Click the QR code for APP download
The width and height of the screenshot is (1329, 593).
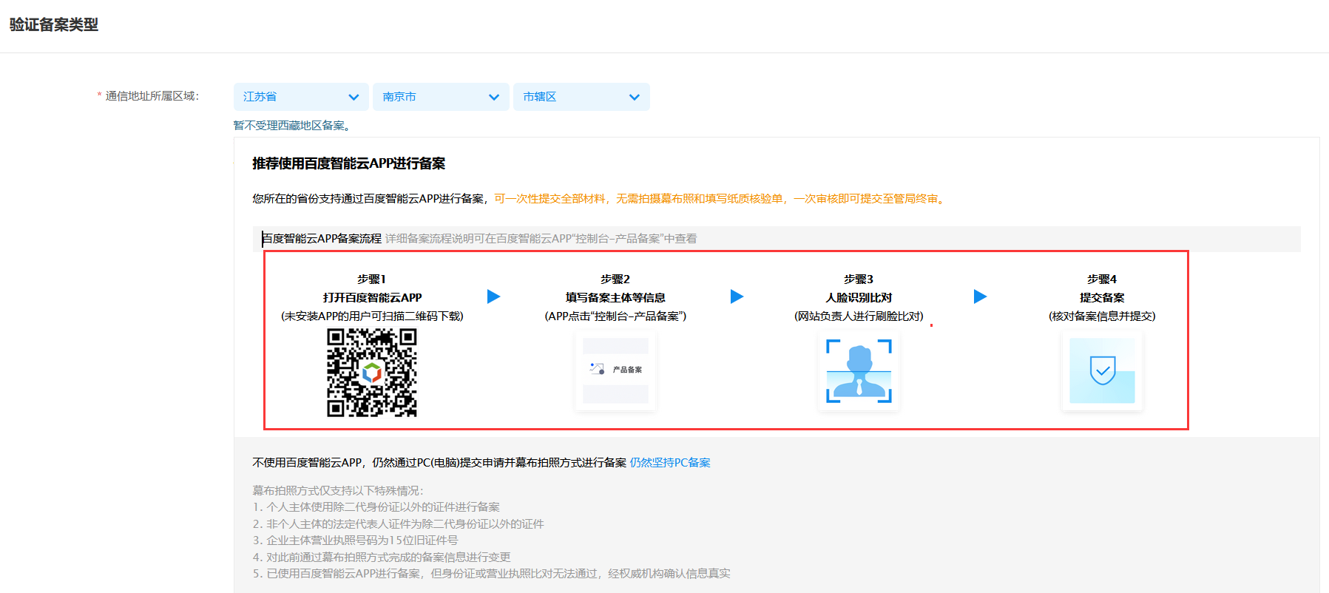[x=372, y=373]
